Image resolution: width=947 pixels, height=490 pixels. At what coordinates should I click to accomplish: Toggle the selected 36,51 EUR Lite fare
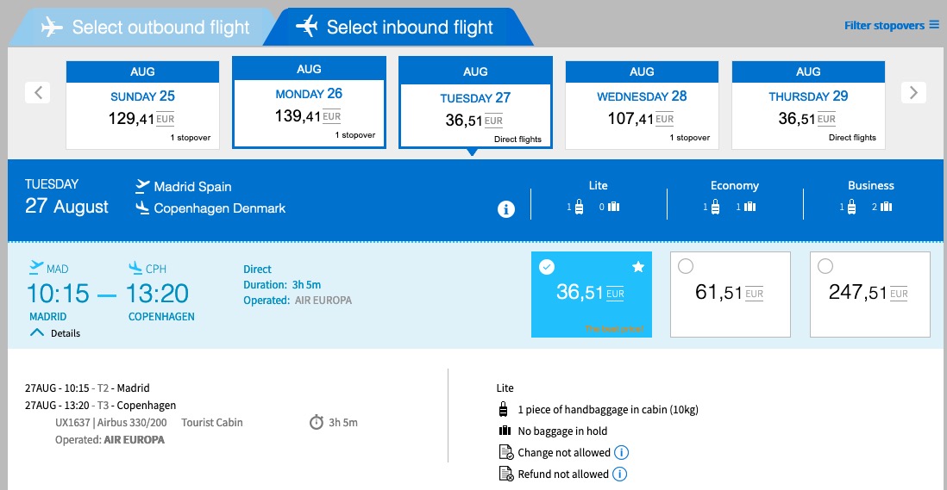click(x=592, y=295)
